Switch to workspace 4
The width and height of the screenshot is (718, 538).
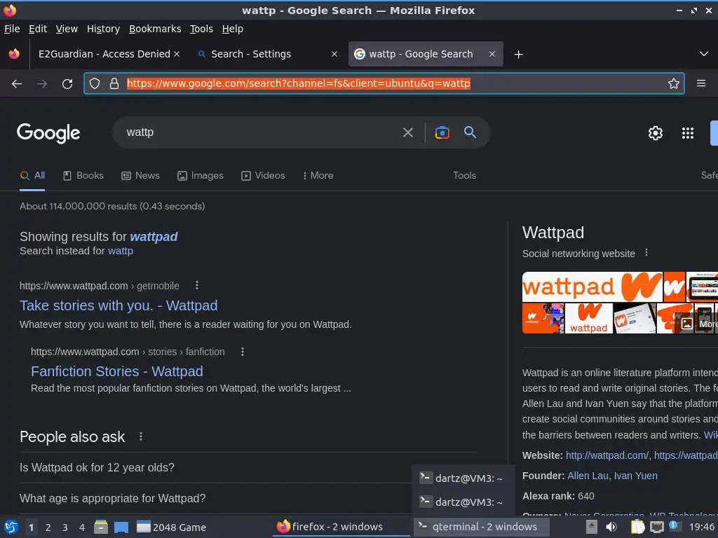click(82, 527)
